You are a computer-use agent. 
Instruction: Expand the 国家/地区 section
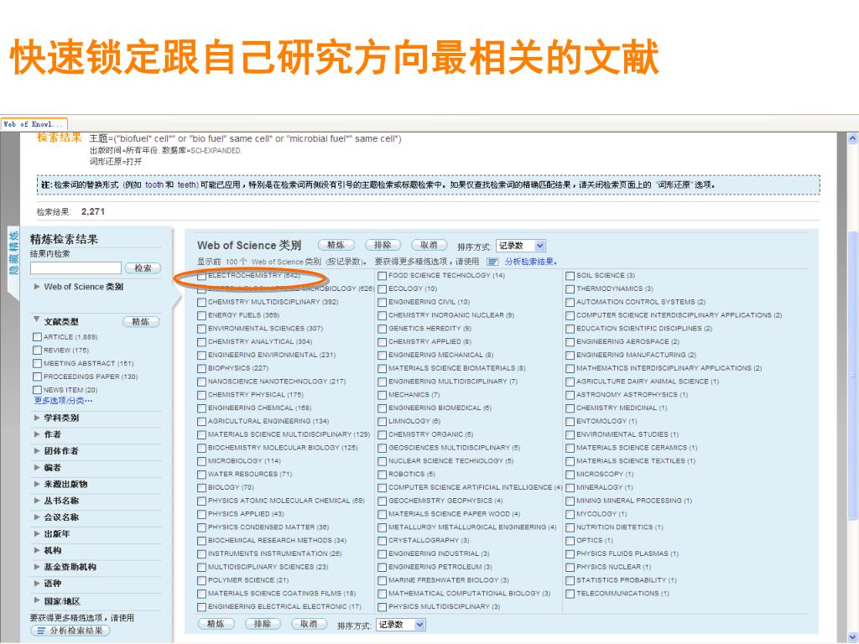37,600
